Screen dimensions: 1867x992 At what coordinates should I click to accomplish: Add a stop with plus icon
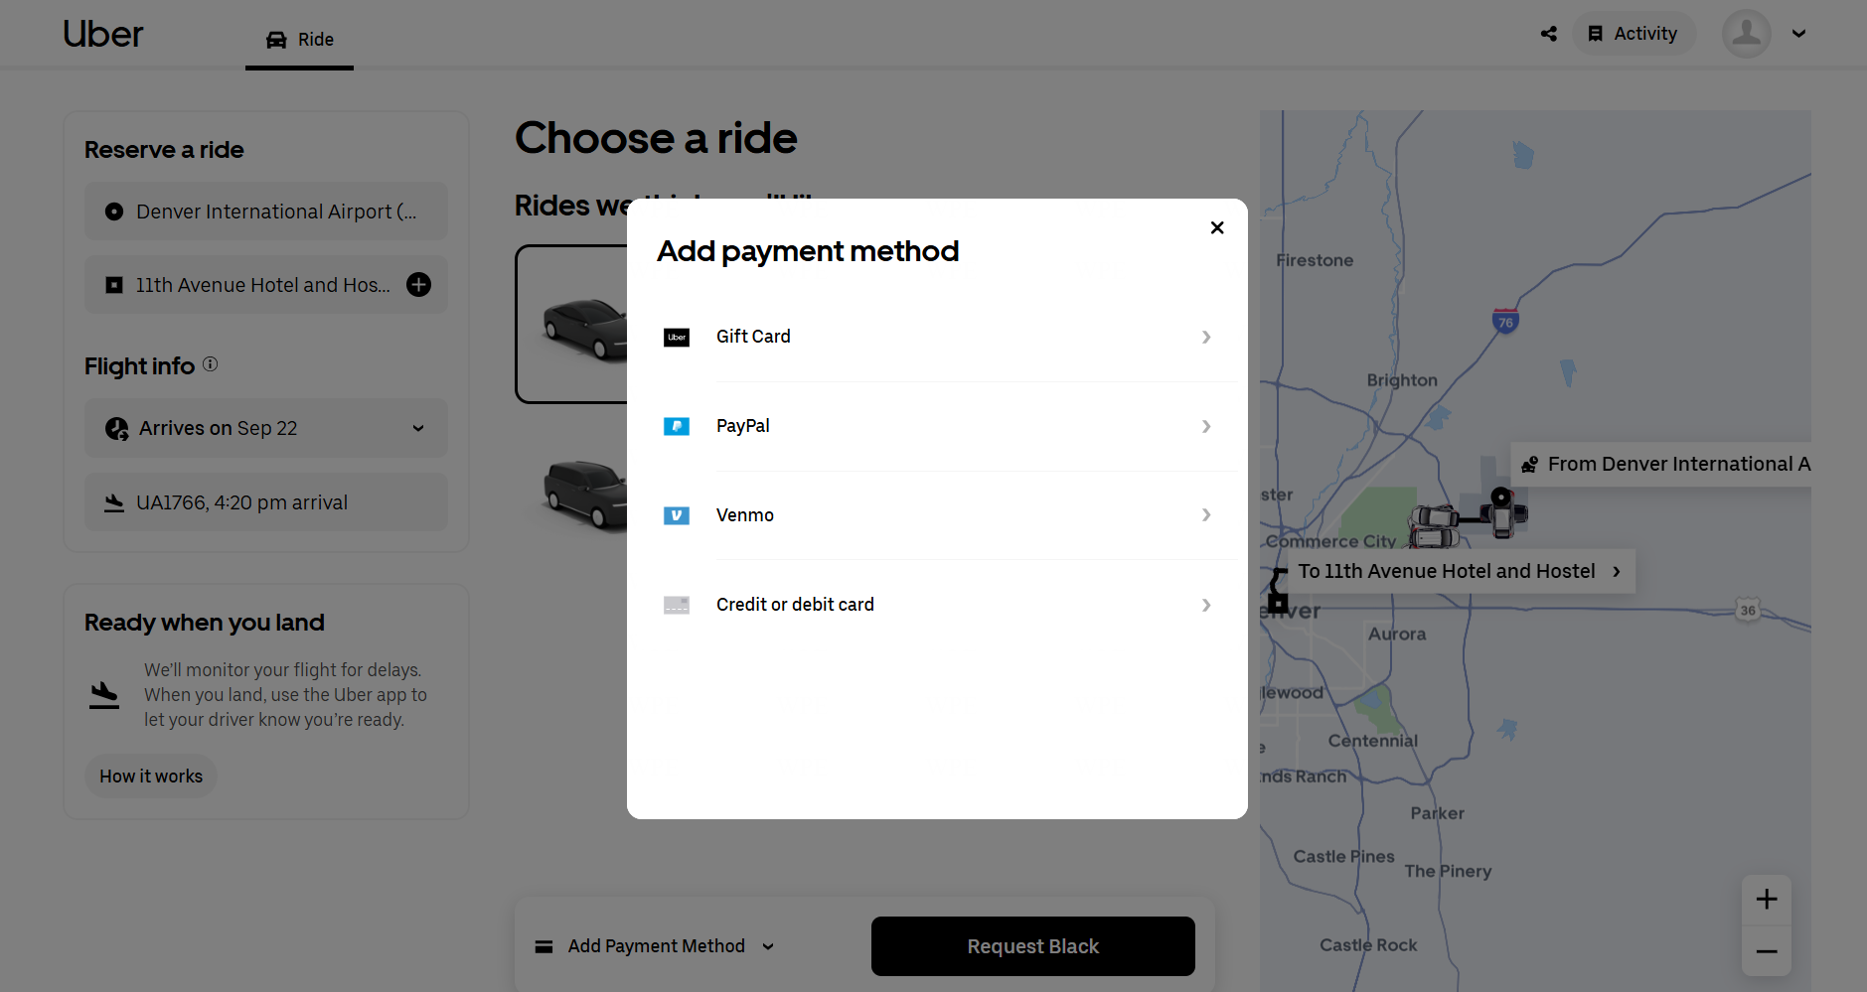coord(419,285)
